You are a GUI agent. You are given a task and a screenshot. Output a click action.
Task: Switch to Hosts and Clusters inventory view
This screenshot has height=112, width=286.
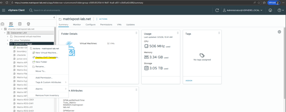[3, 24]
